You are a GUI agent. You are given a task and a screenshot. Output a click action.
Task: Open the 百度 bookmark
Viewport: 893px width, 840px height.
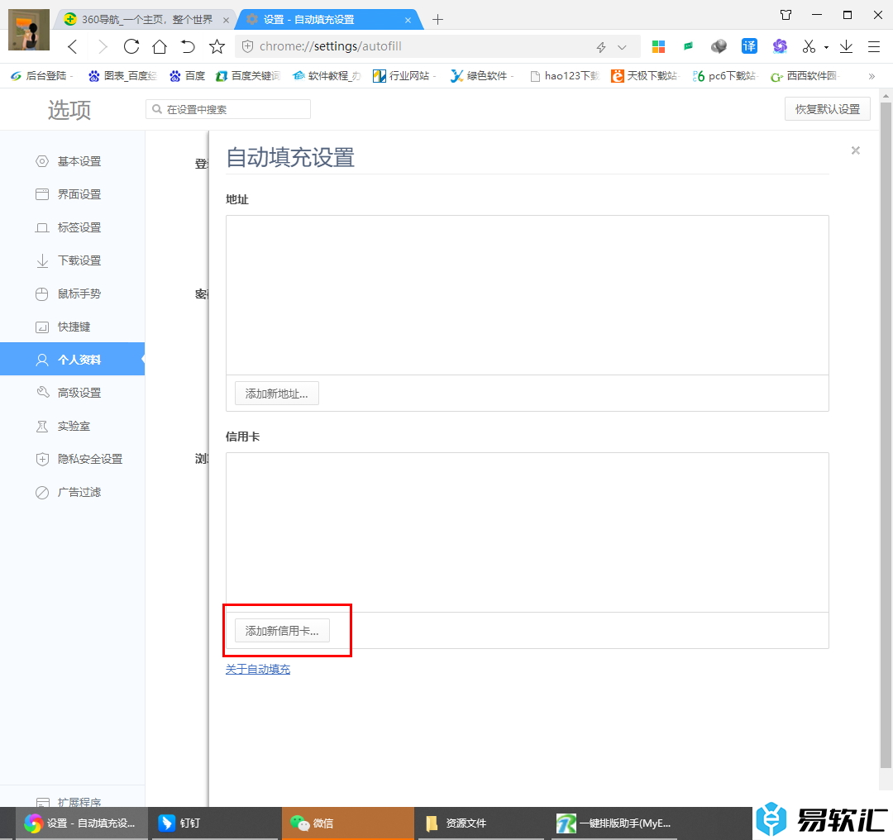point(188,76)
